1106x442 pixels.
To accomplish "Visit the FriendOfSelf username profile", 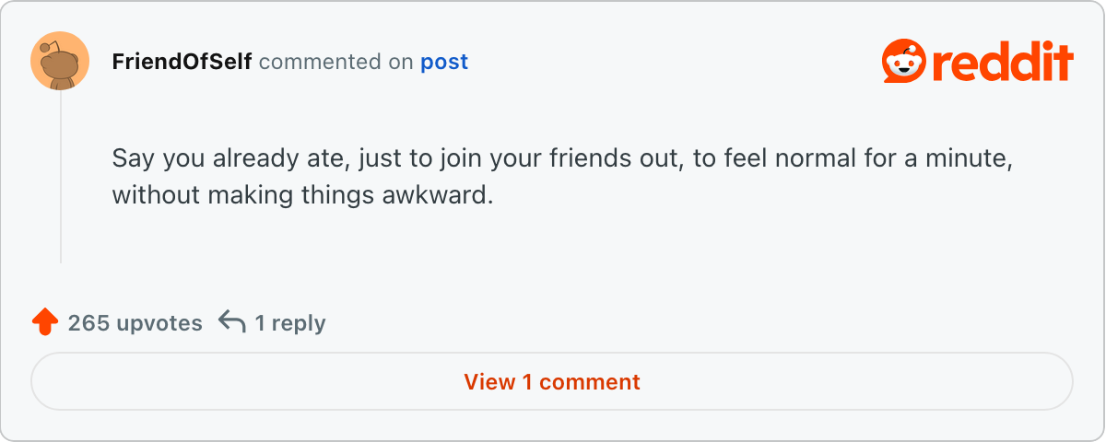I will coord(182,62).
